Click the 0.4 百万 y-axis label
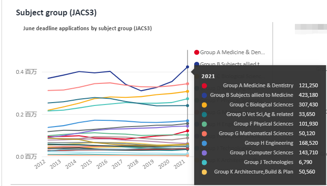Image resolution: width=327 pixels, height=186 pixels. click(x=26, y=72)
